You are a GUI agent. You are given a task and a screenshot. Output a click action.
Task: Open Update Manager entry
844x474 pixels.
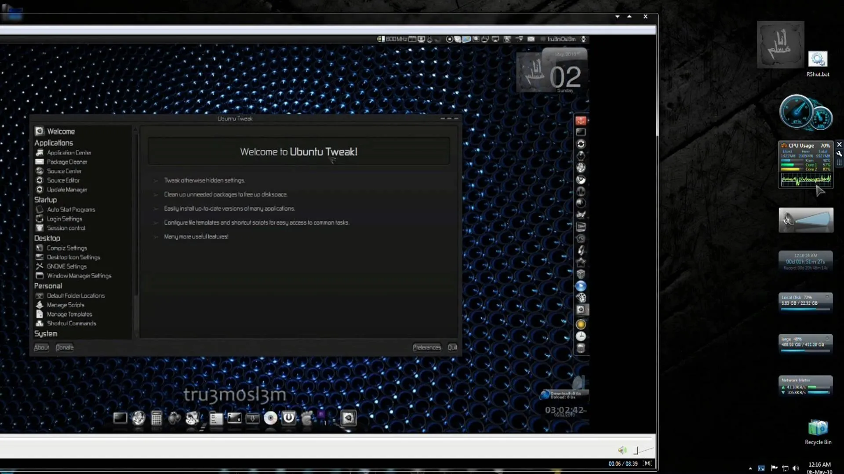[x=62, y=190]
